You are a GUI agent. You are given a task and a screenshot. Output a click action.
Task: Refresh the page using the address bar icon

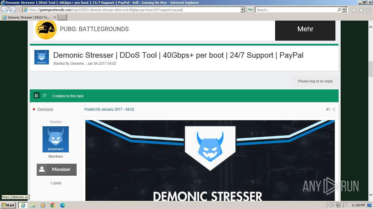click(x=250, y=10)
